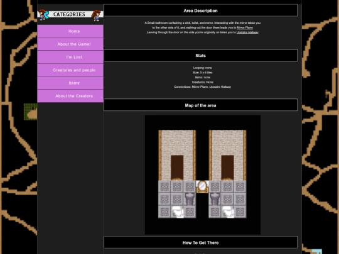
Task: Click the winged character sprite beside Categories
Action: pos(44,14)
